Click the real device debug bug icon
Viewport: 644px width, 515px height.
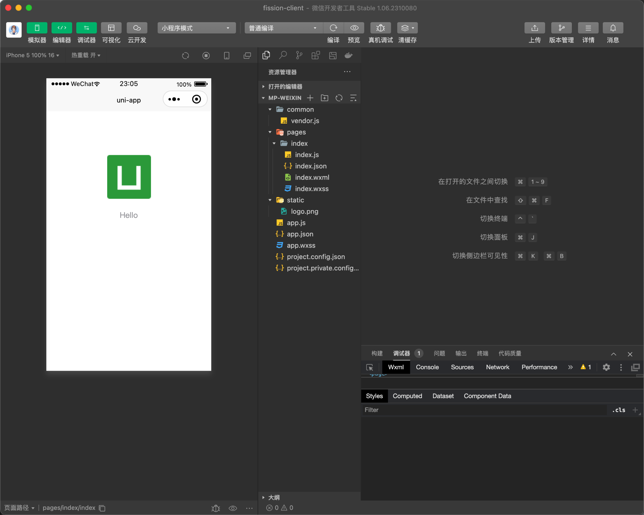coord(380,28)
